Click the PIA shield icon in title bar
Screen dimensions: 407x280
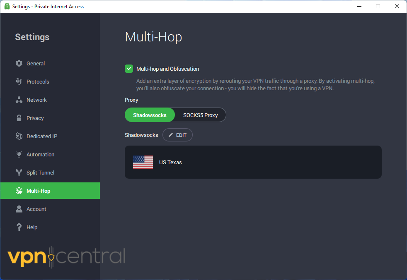tap(7, 6)
